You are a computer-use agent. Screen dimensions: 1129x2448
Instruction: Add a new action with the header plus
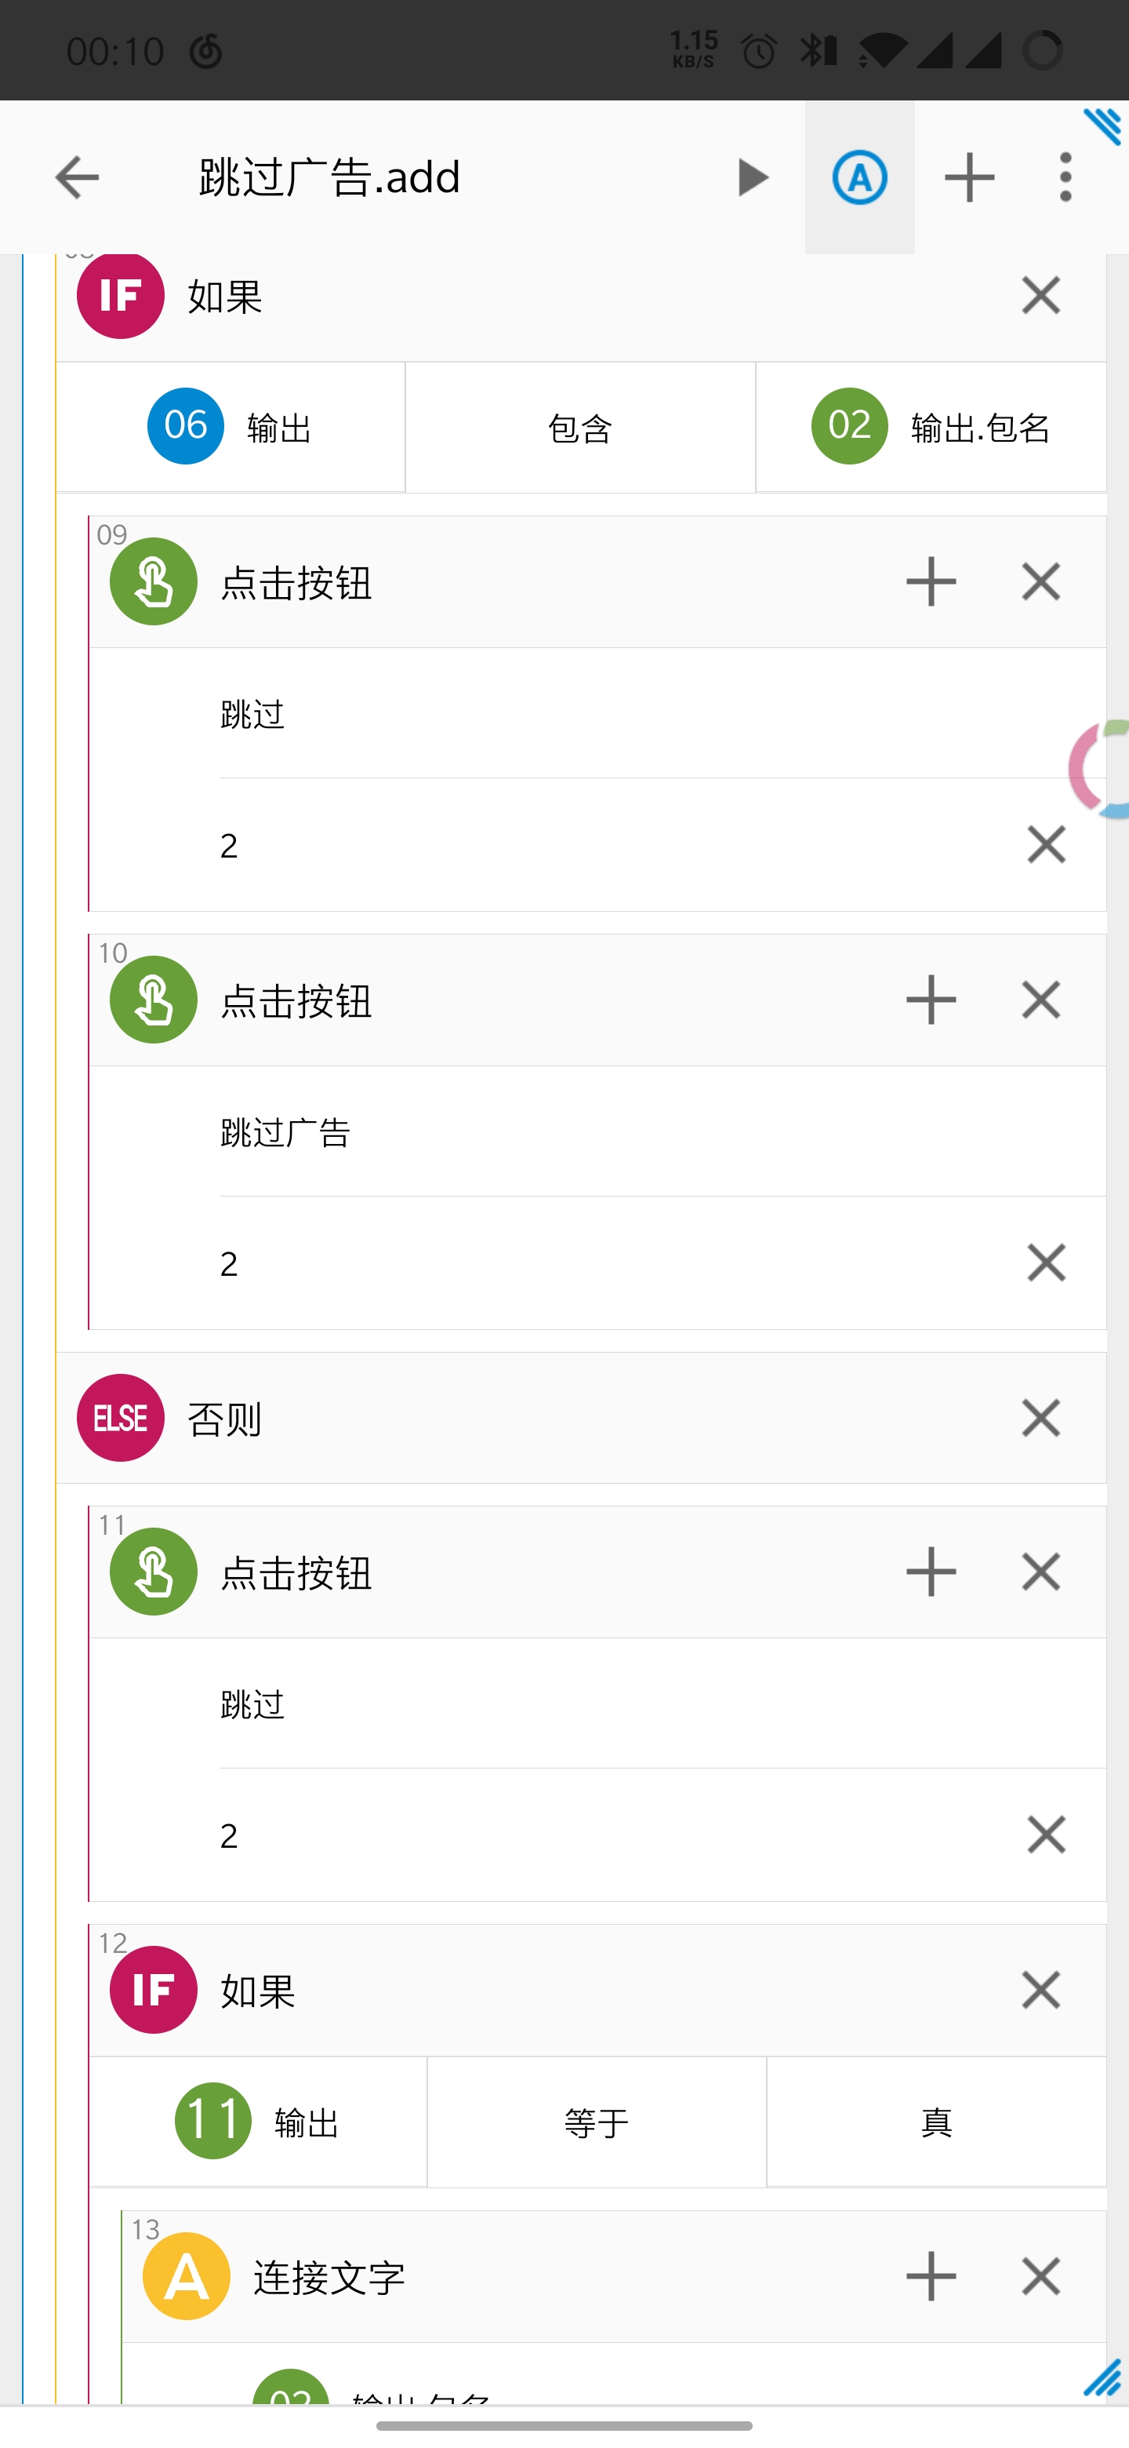(x=968, y=177)
